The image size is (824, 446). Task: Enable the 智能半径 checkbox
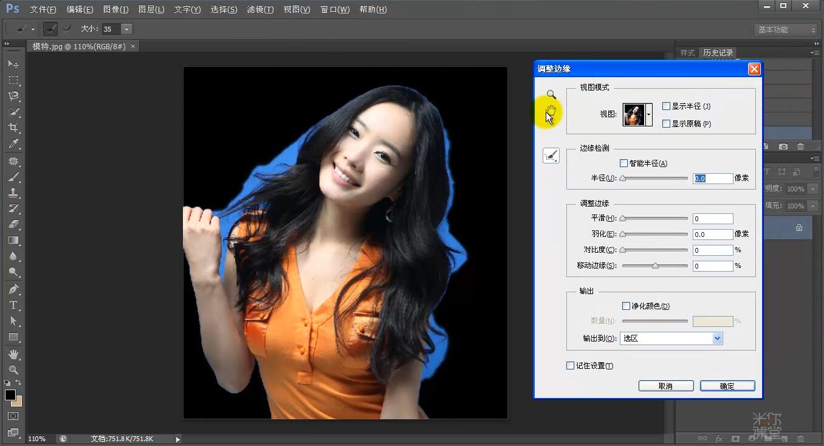click(623, 163)
